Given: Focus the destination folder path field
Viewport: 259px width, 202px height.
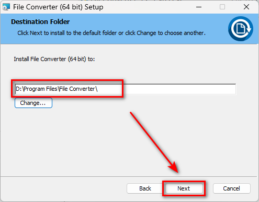Looking at the screenshot, I should 125,89.
